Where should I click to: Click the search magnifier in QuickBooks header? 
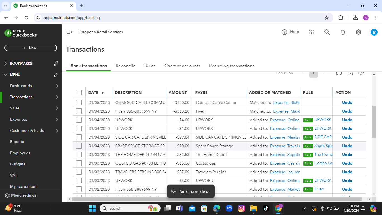pos(327,32)
